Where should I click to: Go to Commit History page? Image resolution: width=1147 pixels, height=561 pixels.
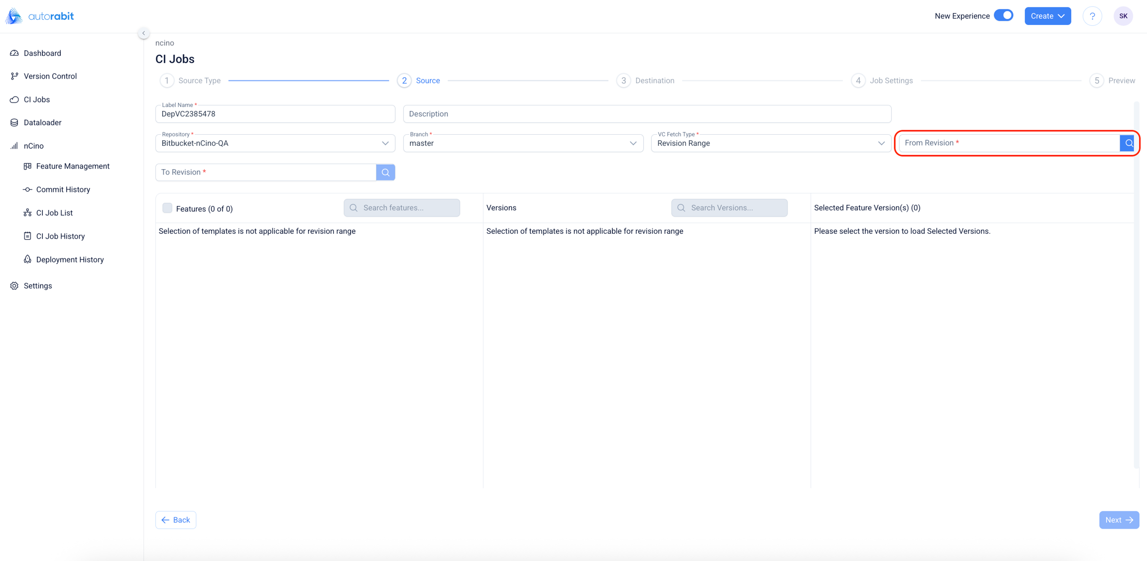coord(63,189)
